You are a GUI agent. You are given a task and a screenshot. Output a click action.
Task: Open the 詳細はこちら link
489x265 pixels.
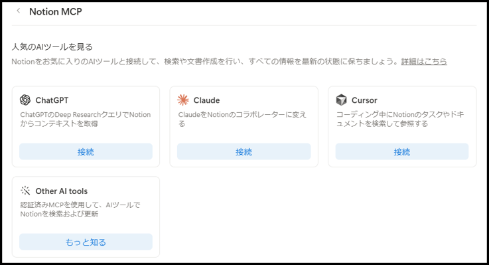[x=424, y=62]
